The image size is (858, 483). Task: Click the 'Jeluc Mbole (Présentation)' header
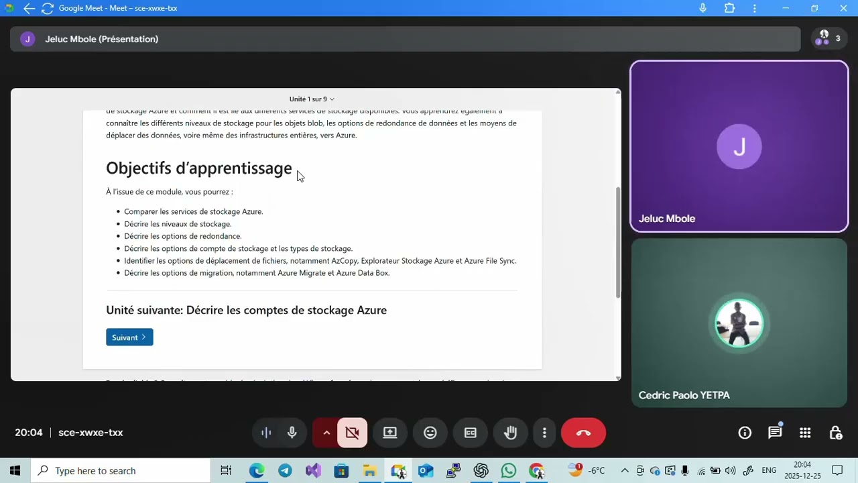tap(102, 39)
